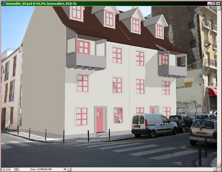
Task: Click the 69,33% zoom level field
Action: tap(7, 169)
